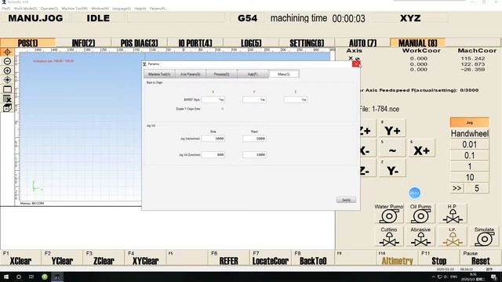Click the F4 XYClear button

145,258
